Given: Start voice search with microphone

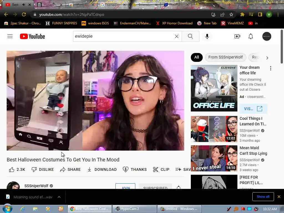Looking at the screenshot, I should (x=207, y=36).
